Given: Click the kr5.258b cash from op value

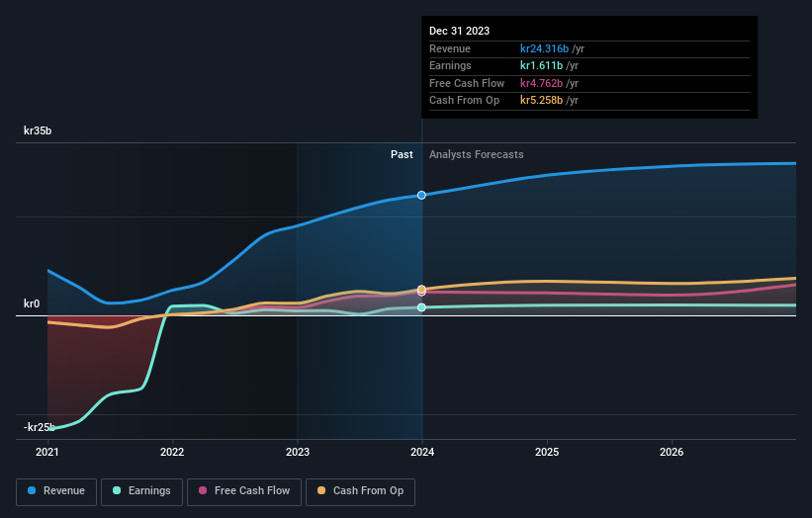Looking at the screenshot, I should pos(541,101).
